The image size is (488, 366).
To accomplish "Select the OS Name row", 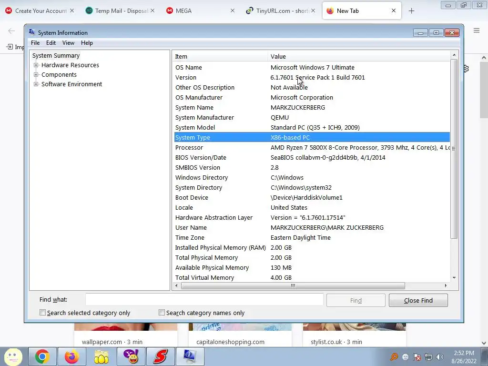I will click(x=312, y=68).
